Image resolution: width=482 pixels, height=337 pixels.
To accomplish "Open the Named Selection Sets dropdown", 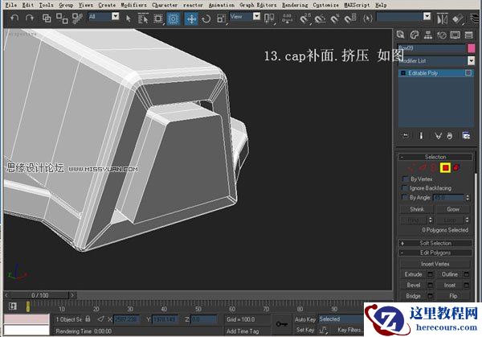I will pos(427,16).
